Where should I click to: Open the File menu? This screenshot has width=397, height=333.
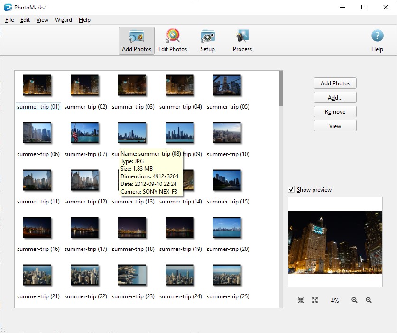coord(9,20)
